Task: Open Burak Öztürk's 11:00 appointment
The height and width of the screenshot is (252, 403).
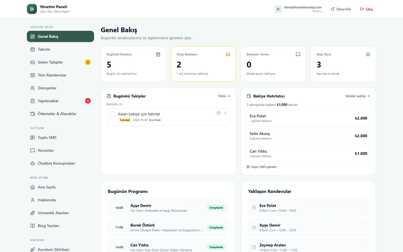Action: (x=168, y=227)
